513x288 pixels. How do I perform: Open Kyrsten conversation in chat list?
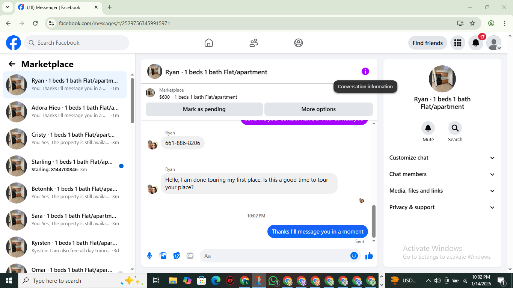(x=65, y=247)
